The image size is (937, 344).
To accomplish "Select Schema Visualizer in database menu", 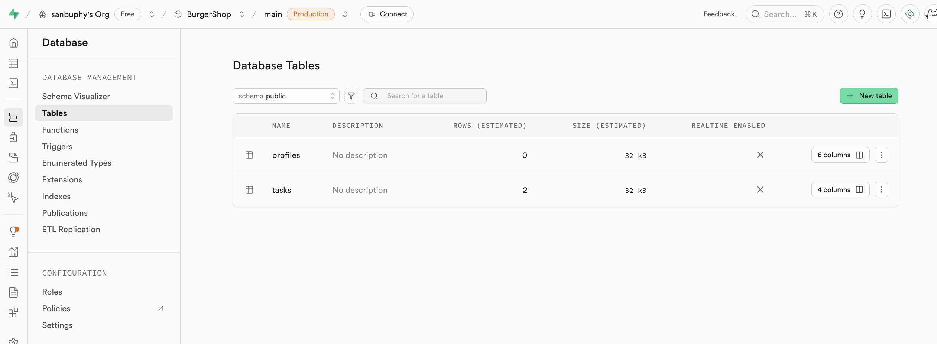I will tap(76, 96).
